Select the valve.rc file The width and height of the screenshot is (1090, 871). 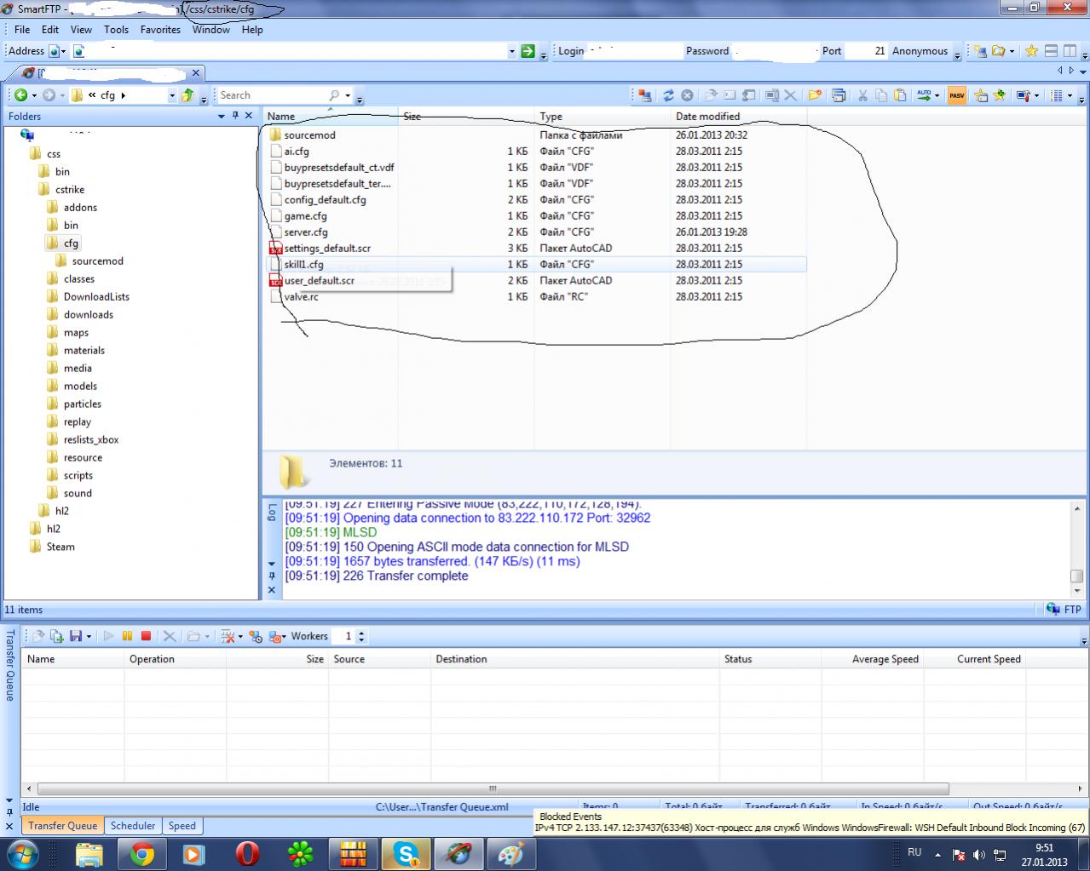click(301, 297)
